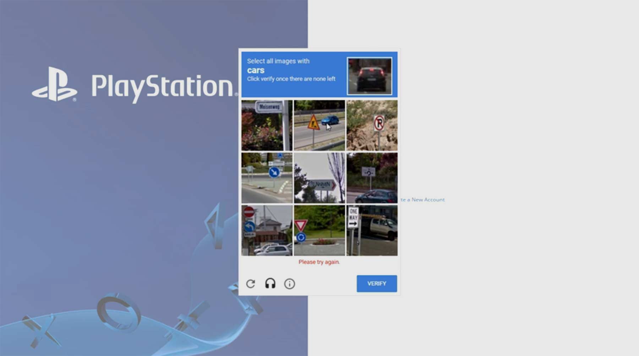
Task: Click the bold 'cars' label in header
Action: pyautogui.click(x=256, y=70)
